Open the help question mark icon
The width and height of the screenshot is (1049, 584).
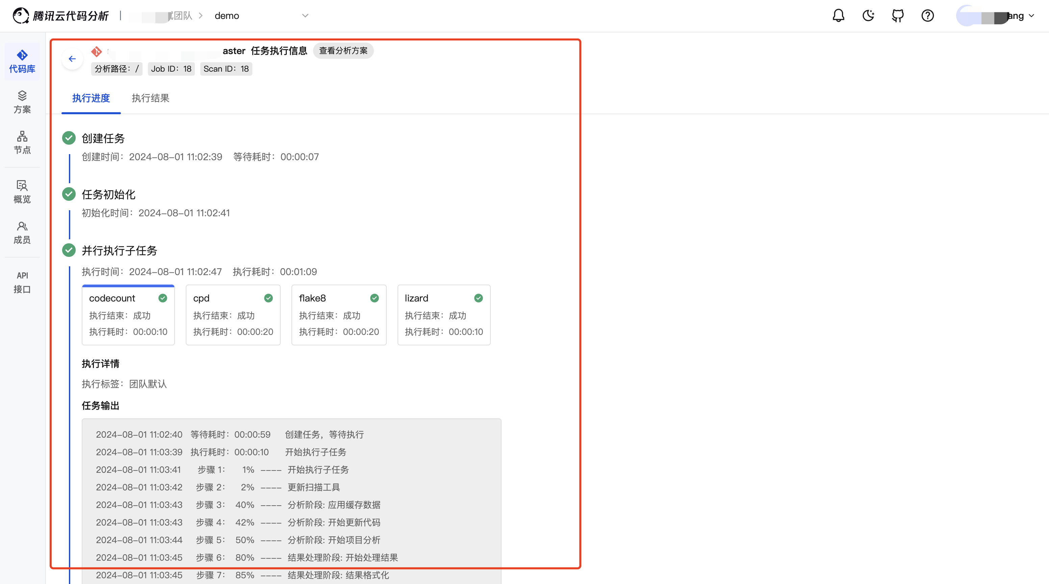[x=927, y=16]
